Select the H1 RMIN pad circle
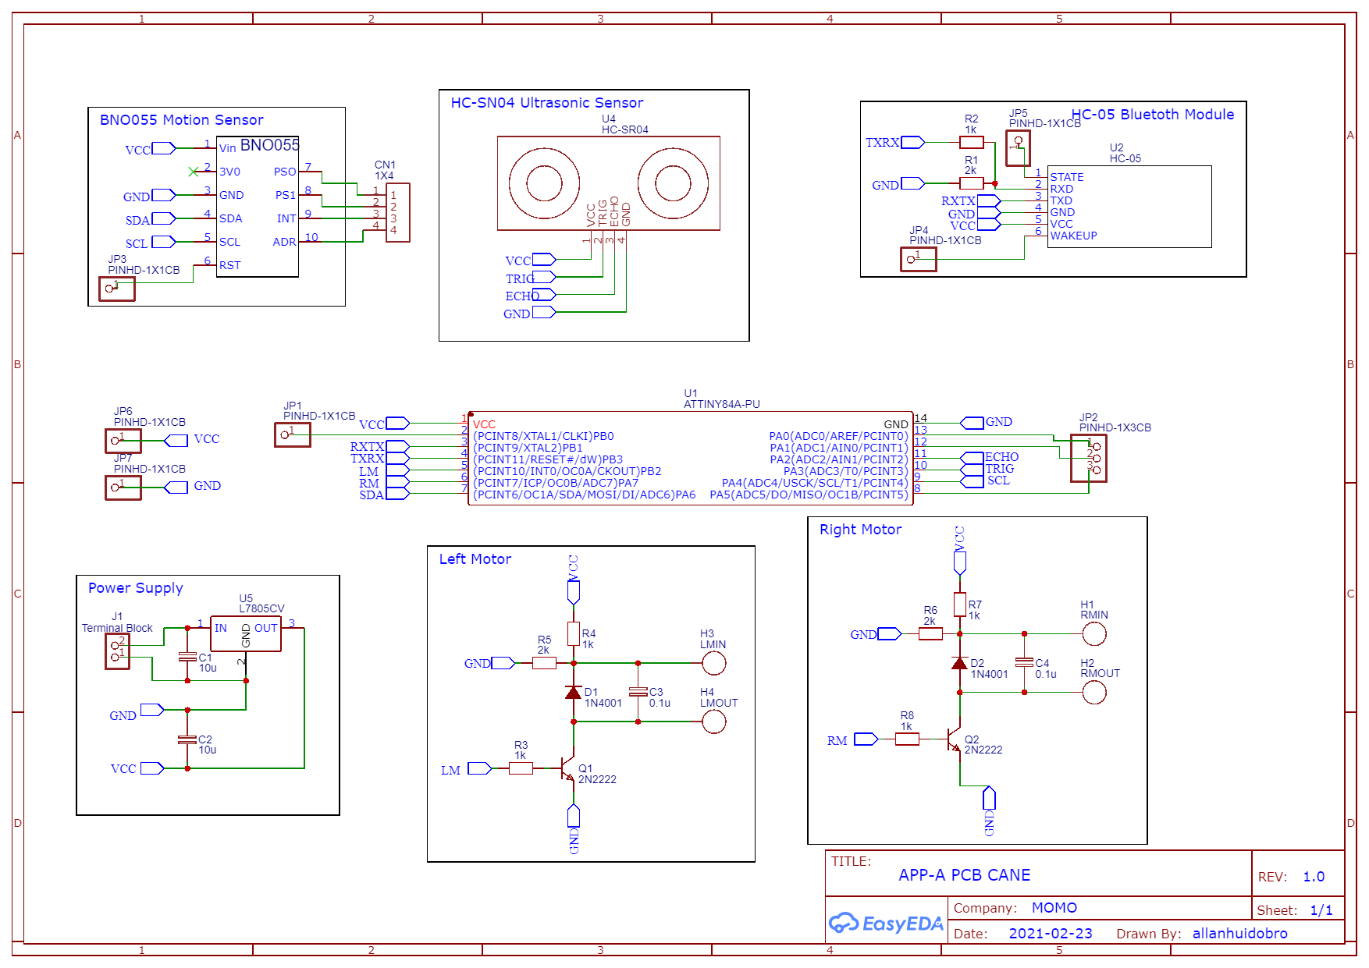The image size is (1369, 968). click(x=1094, y=633)
